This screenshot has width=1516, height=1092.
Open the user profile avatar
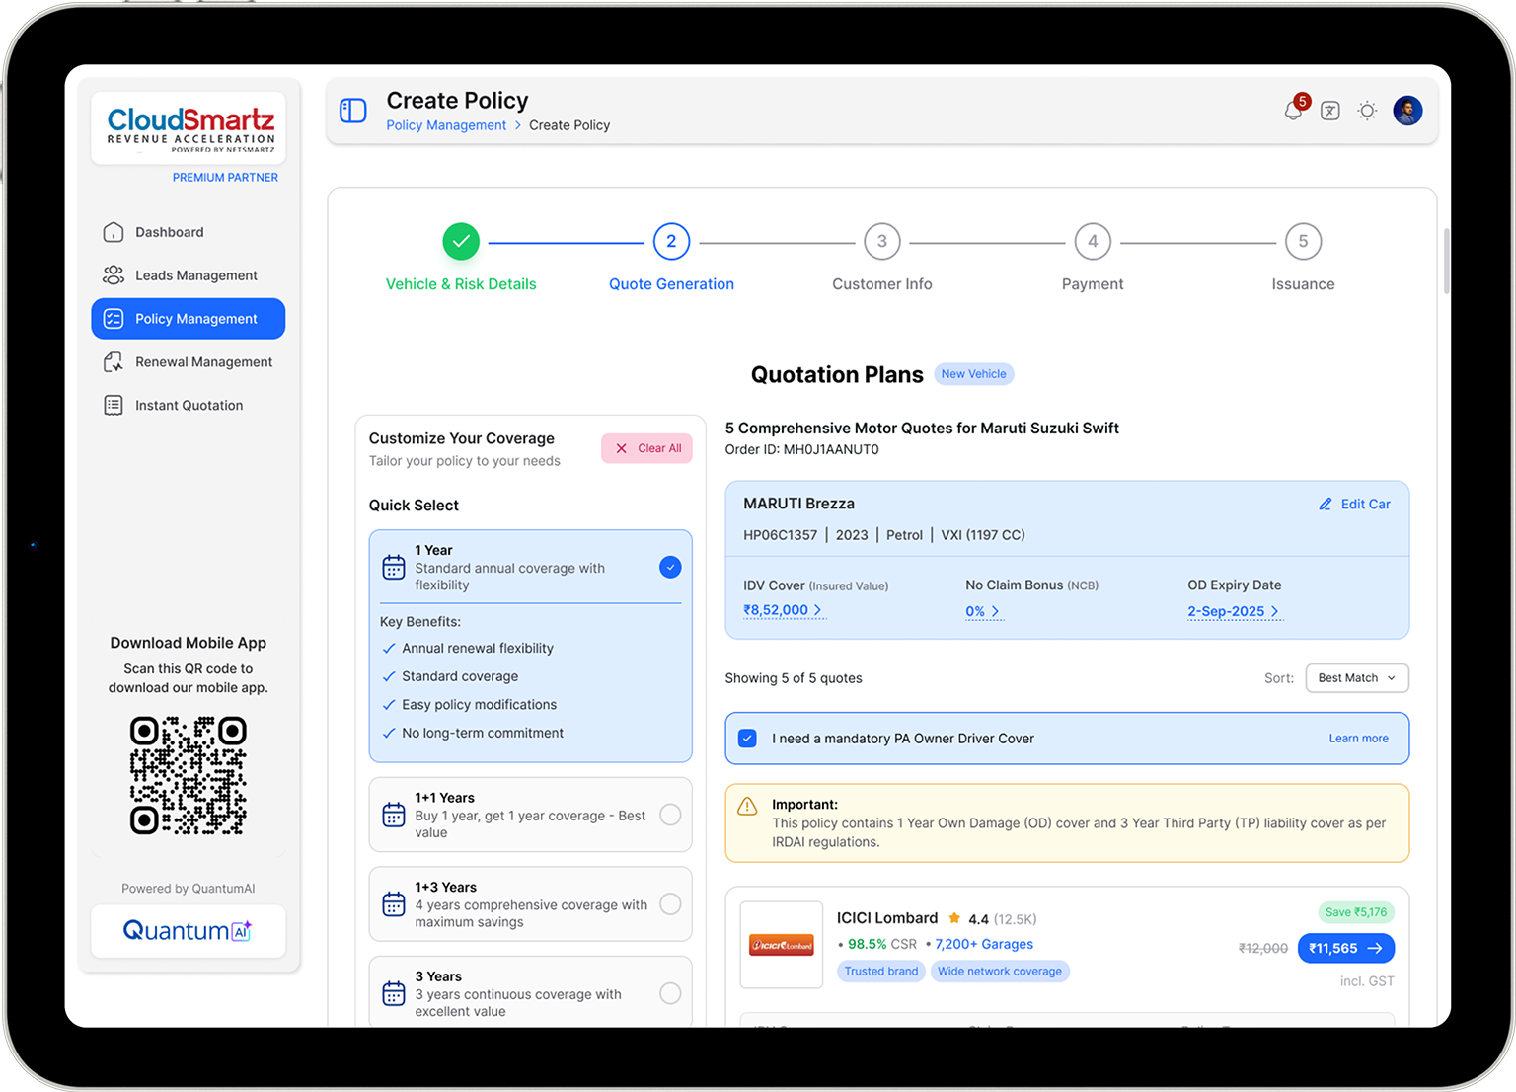pos(1407,111)
